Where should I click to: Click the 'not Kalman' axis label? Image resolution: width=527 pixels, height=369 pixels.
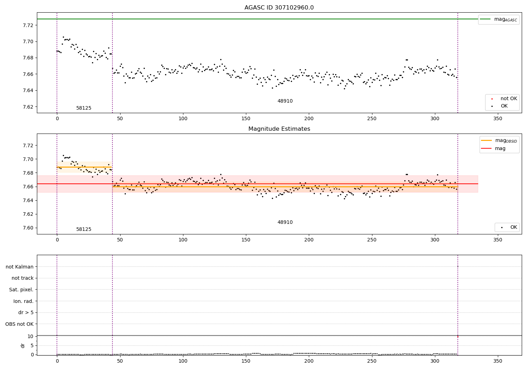[x=20, y=267]
